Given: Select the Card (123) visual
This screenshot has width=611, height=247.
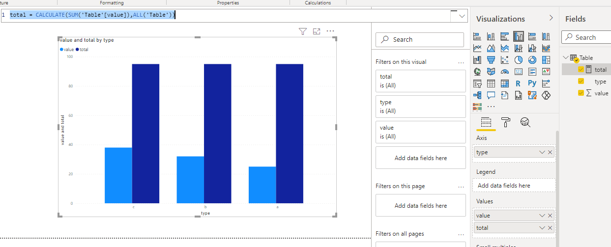Looking at the screenshot, I should pos(519,72).
